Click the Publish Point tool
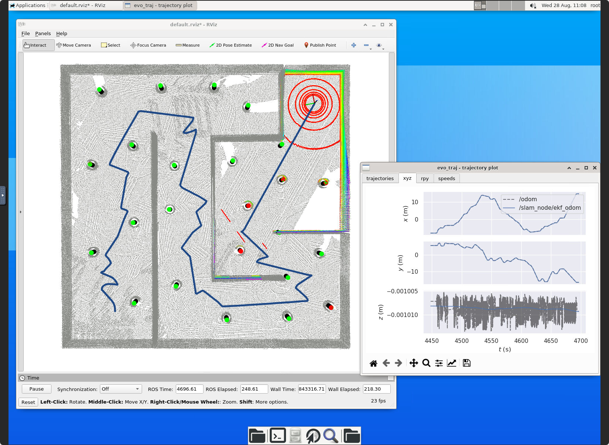The height and width of the screenshot is (445, 609). coord(320,45)
